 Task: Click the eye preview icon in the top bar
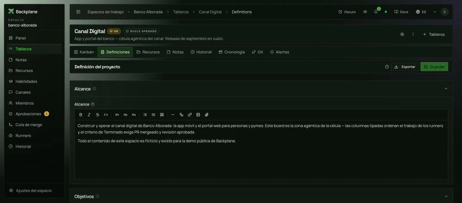tap(365, 12)
